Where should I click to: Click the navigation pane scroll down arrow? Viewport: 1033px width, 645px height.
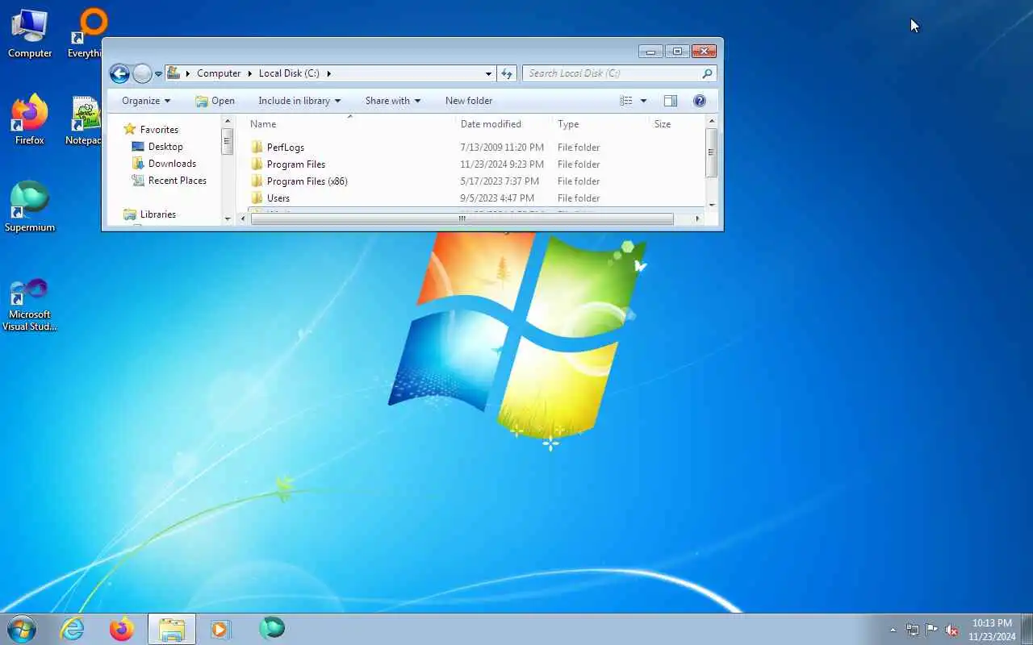click(228, 218)
